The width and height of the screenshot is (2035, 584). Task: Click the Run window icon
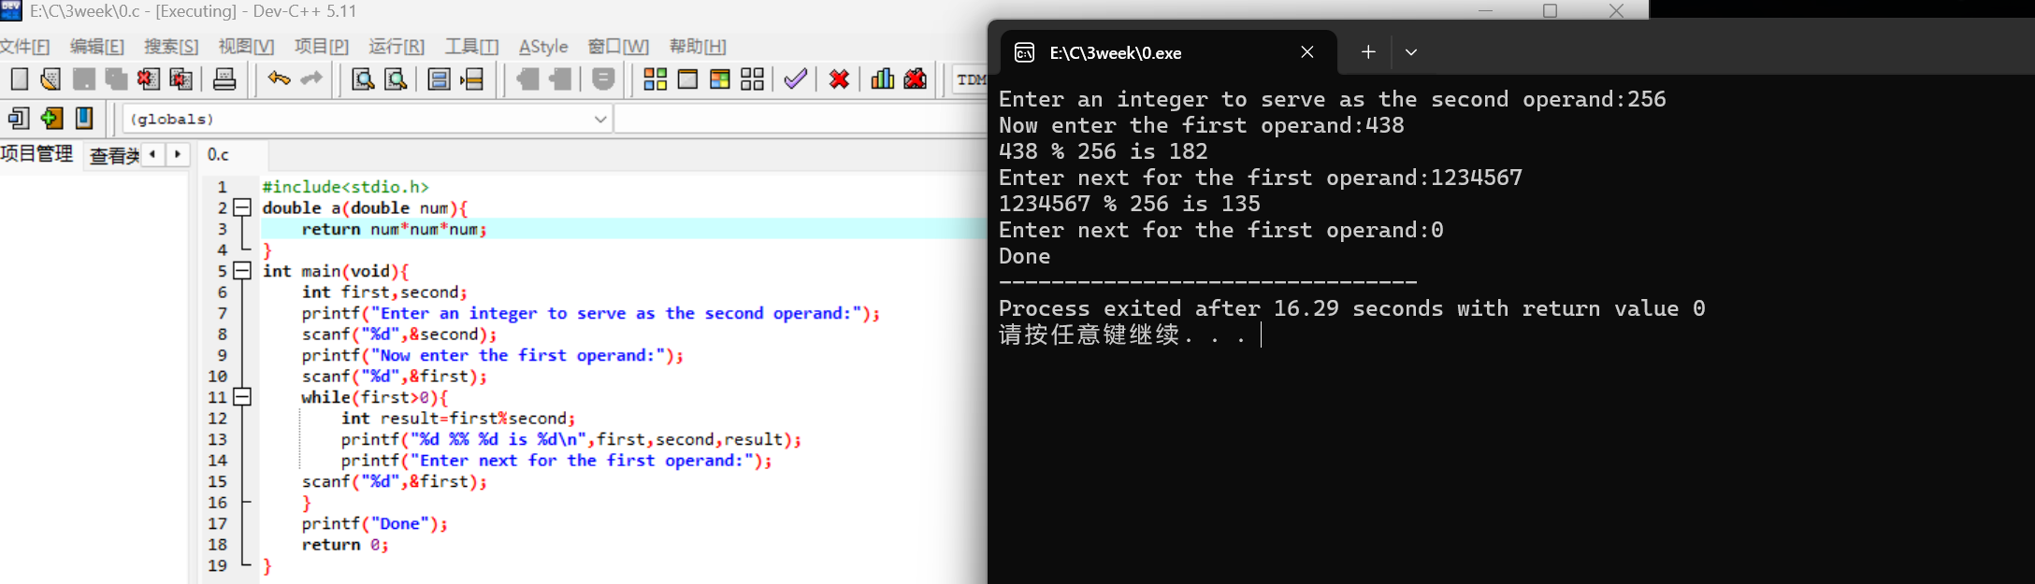click(687, 79)
